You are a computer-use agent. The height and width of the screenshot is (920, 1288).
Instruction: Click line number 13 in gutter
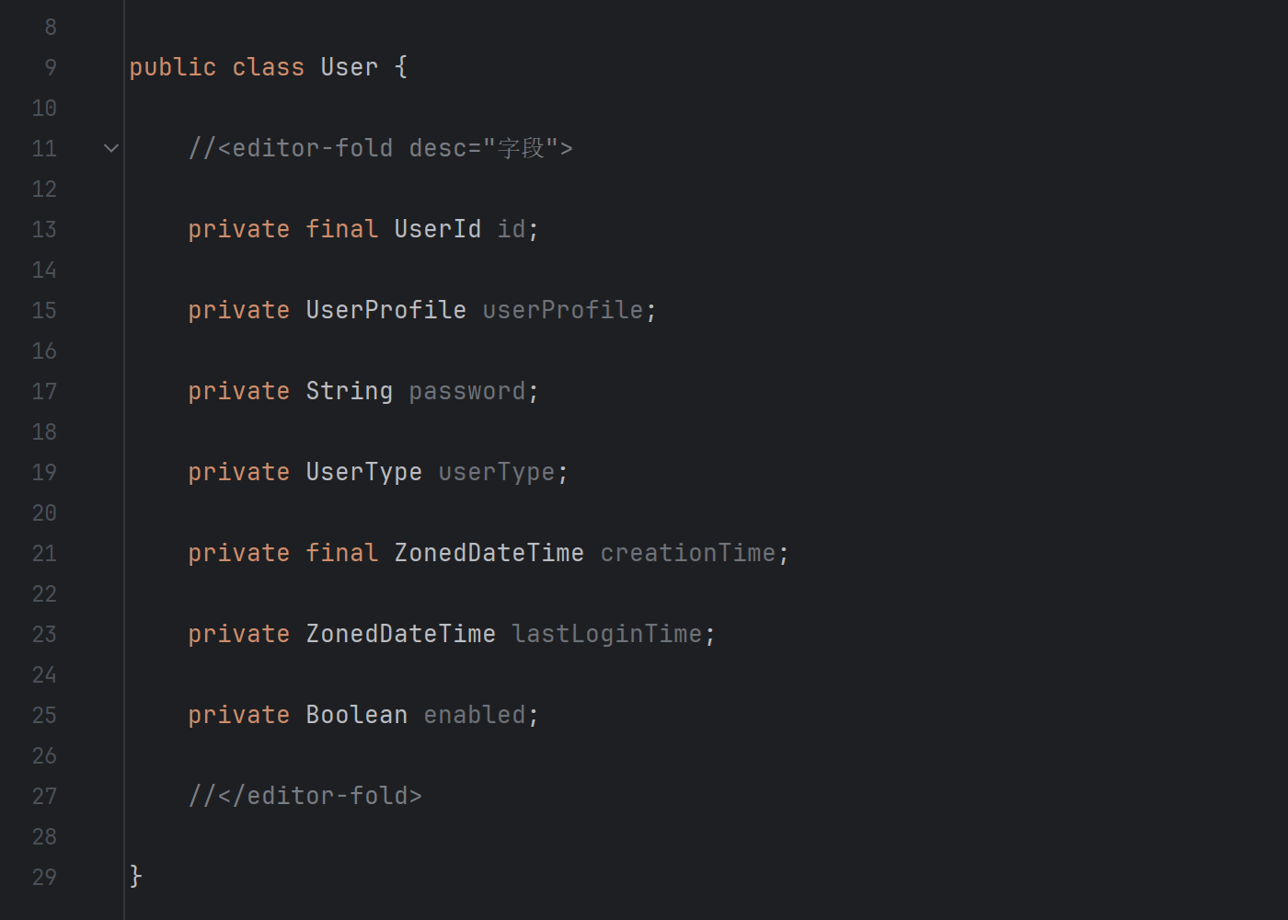click(44, 230)
